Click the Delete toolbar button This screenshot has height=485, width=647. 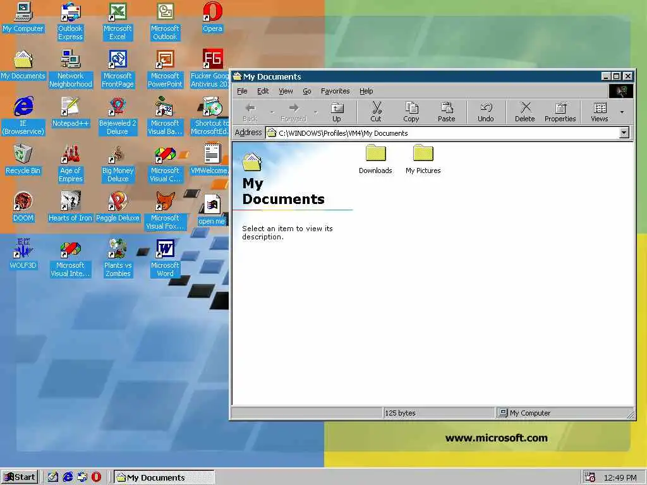[x=525, y=112]
